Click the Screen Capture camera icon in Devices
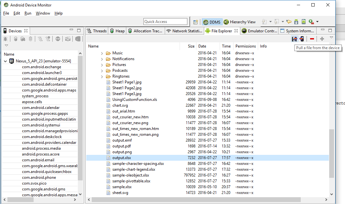Image resolution: width=345 pixels, height=204 pixels. [x=68, y=39]
